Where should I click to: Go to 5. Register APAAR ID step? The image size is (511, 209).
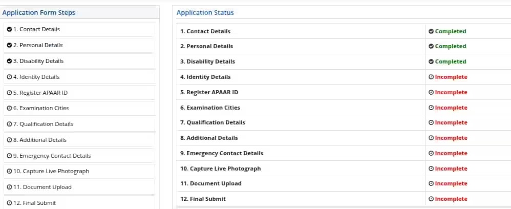pyautogui.click(x=79, y=93)
